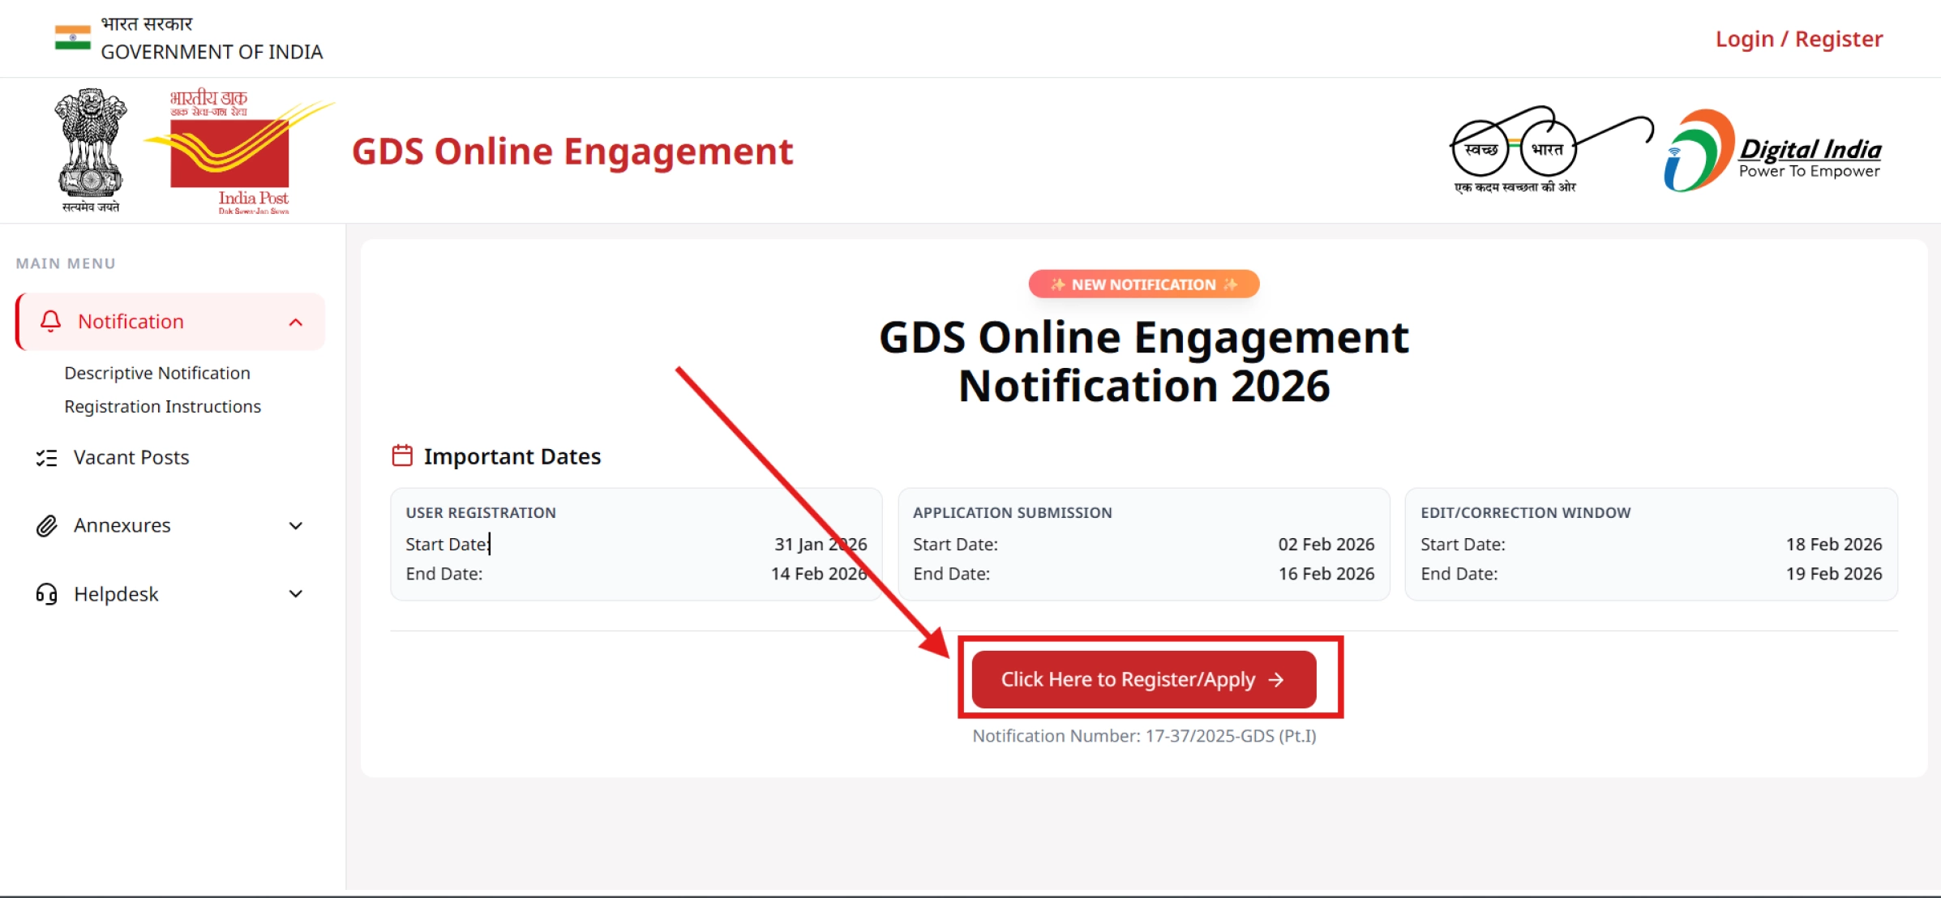Expand the Helpdesk section
The height and width of the screenshot is (898, 1941).
[x=295, y=593]
